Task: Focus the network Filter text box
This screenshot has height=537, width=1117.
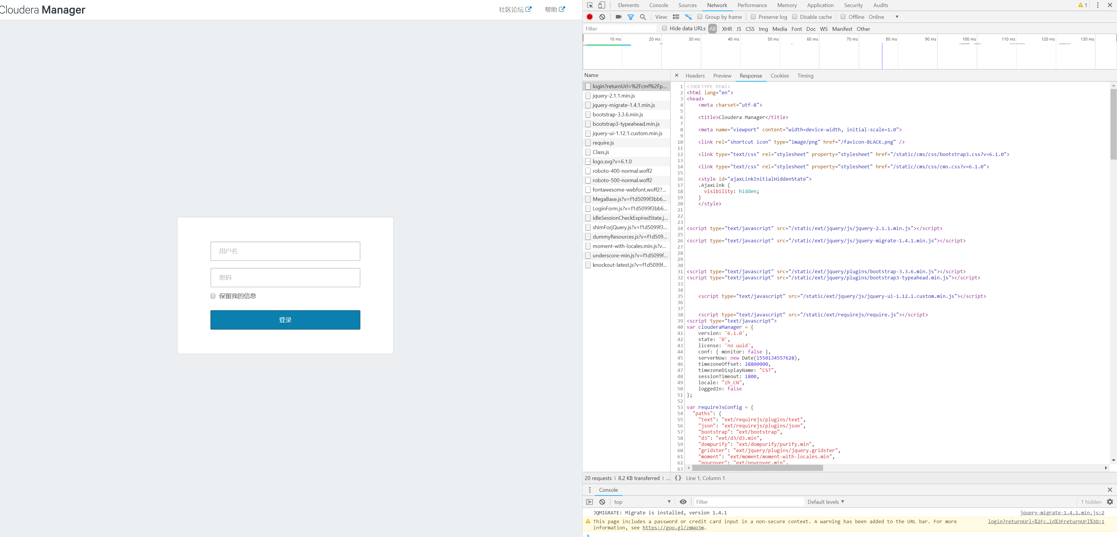Action: 620,28
